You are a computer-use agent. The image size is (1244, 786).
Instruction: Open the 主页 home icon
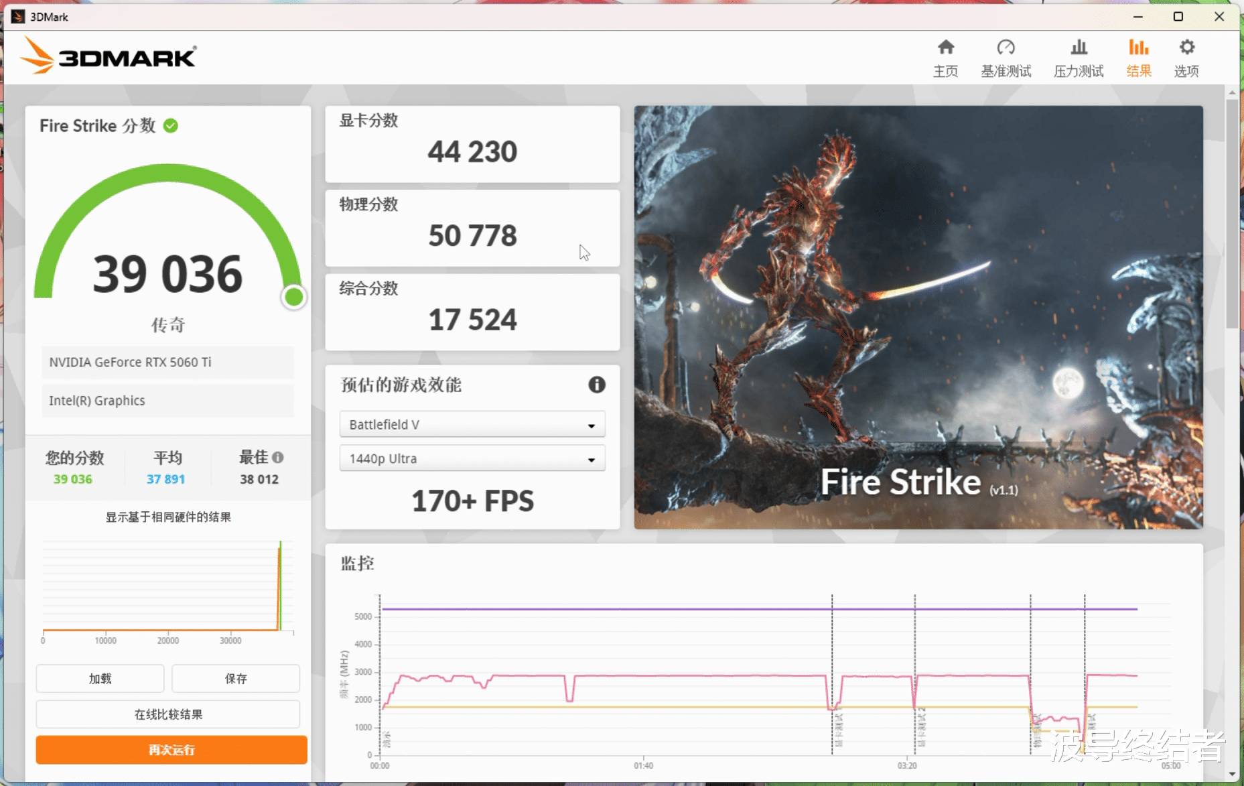945,47
